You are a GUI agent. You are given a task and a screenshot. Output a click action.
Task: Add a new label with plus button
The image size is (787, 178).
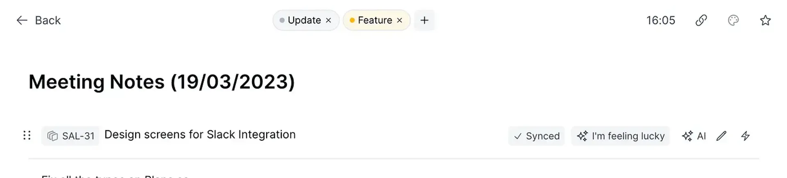coord(424,20)
